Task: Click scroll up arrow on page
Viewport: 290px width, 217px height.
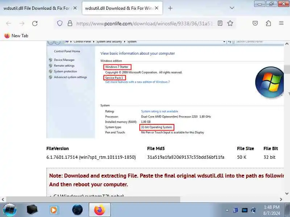Action: pos(287,44)
